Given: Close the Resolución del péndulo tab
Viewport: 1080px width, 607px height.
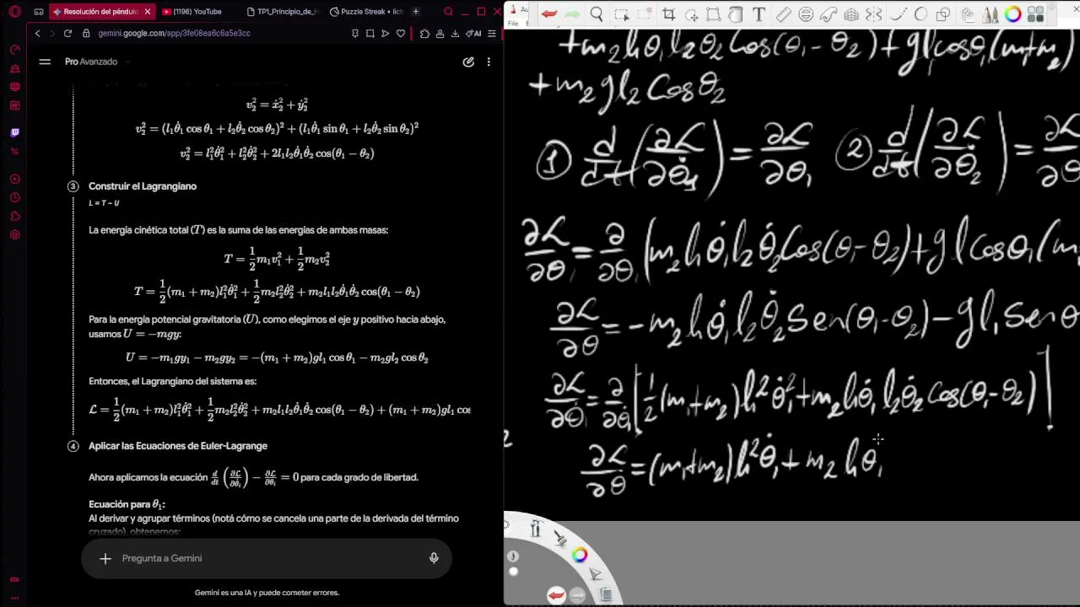Looking at the screenshot, I should point(148,12).
